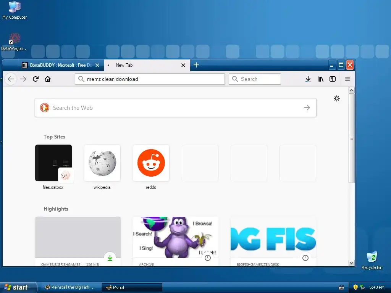Click green download icon on bigfishgames card

[110, 258]
